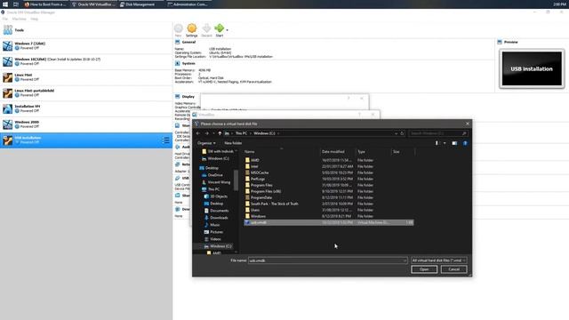Image resolution: width=569 pixels, height=320 pixels.
Task: Click the Discard toolbar icon
Action: coord(206,28)
